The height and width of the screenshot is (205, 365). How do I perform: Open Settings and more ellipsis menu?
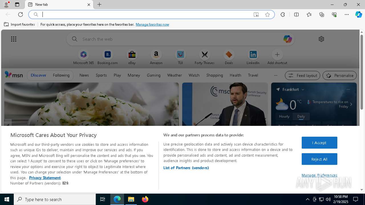click(x=347, y=15)
